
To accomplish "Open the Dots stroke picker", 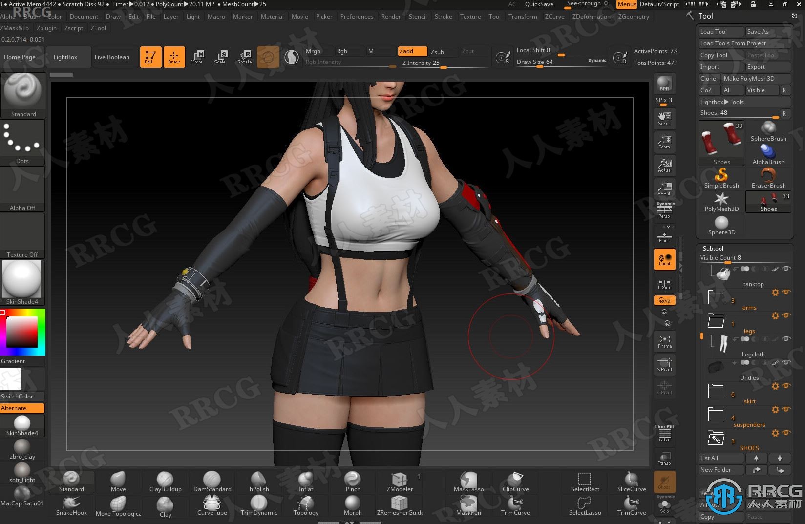I will point(22,142).
